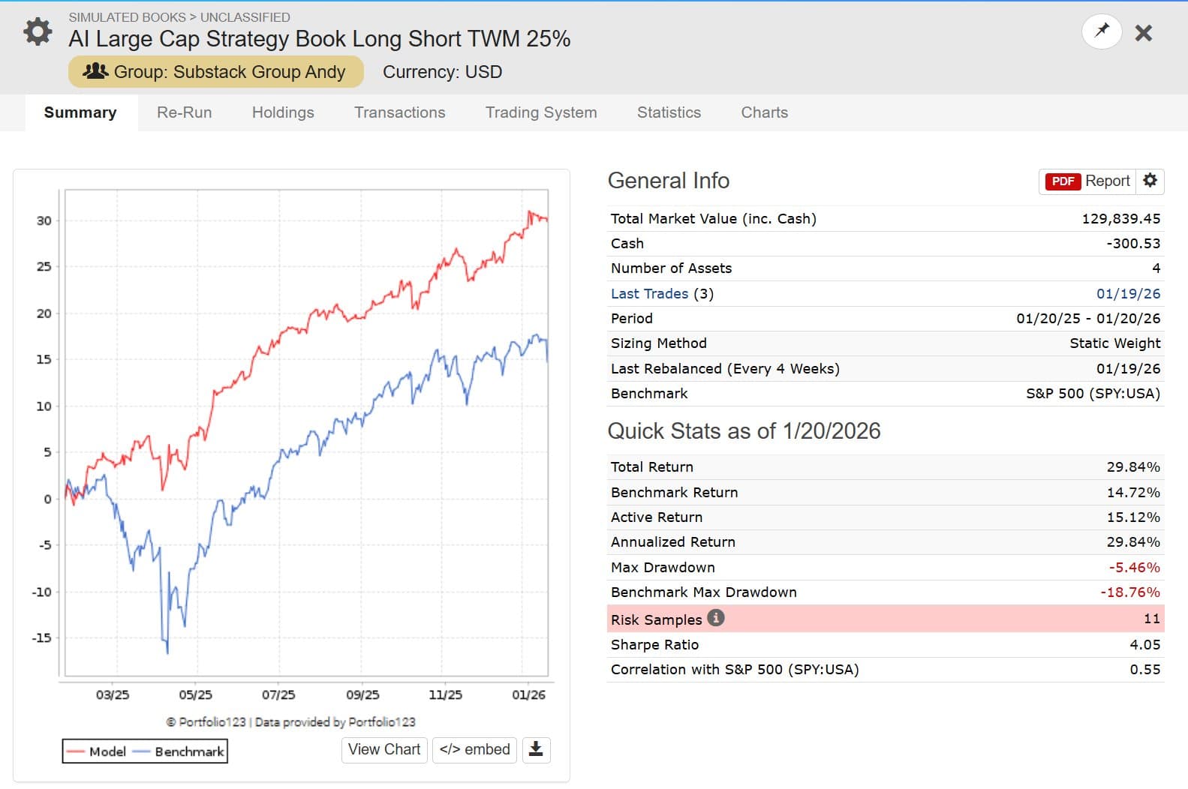Go to the Transactions tab
Viewport: 1188px width, 789px height.
pos(399,112)
